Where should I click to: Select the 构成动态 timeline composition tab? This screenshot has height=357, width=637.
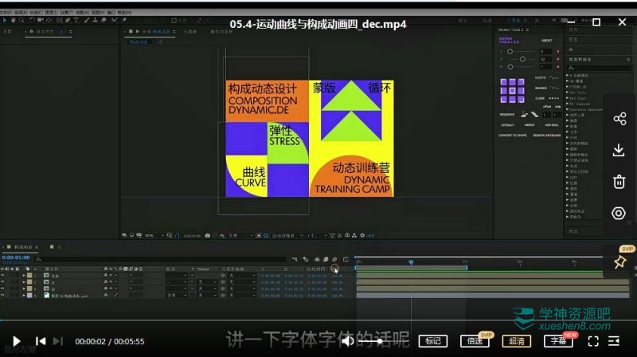(25, 247)
